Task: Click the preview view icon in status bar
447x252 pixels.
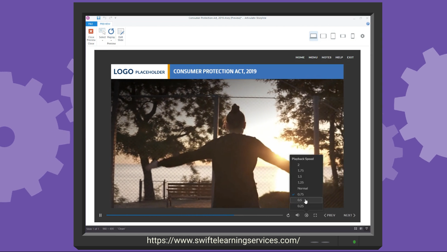Action: coord(366,229)
